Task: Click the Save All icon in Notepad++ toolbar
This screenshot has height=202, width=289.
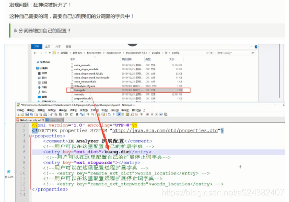Action: (x=32, y=114)
